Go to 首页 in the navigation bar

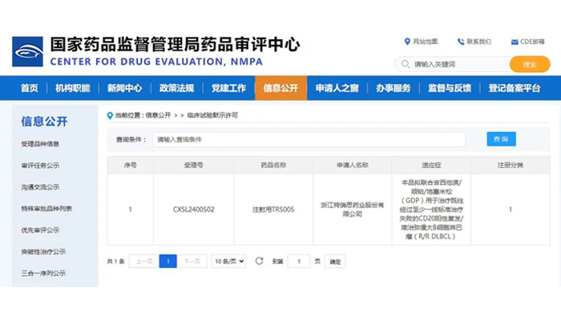click(x=30, y=88)
